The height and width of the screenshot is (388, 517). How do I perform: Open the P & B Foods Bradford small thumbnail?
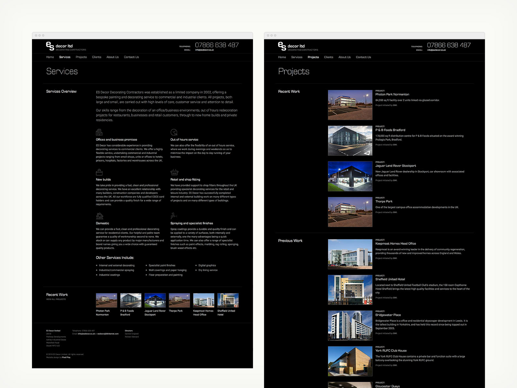click(x=131, y=300)
